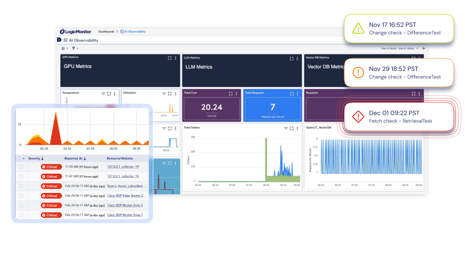Open Temperature widget options menu

click(x=115, y=94)
